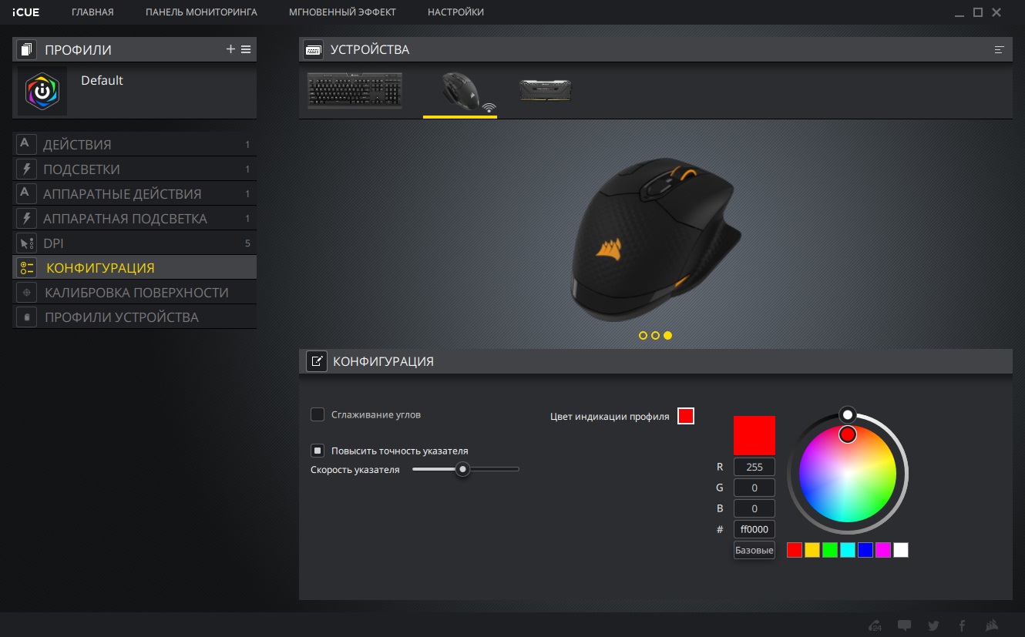Open АППАРАТНЫЕ ДЕЙСТВИЯ section

pos(135,194)
